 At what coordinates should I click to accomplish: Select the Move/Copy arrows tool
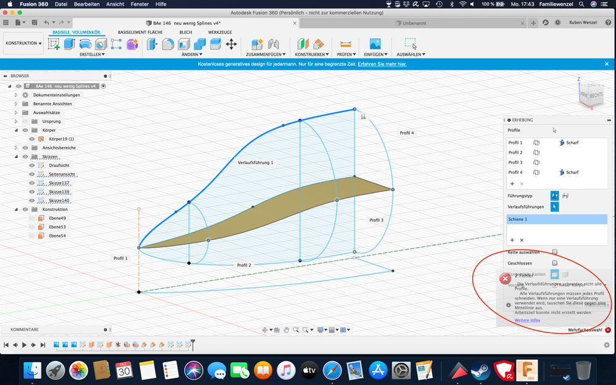(x=231, y=44)
